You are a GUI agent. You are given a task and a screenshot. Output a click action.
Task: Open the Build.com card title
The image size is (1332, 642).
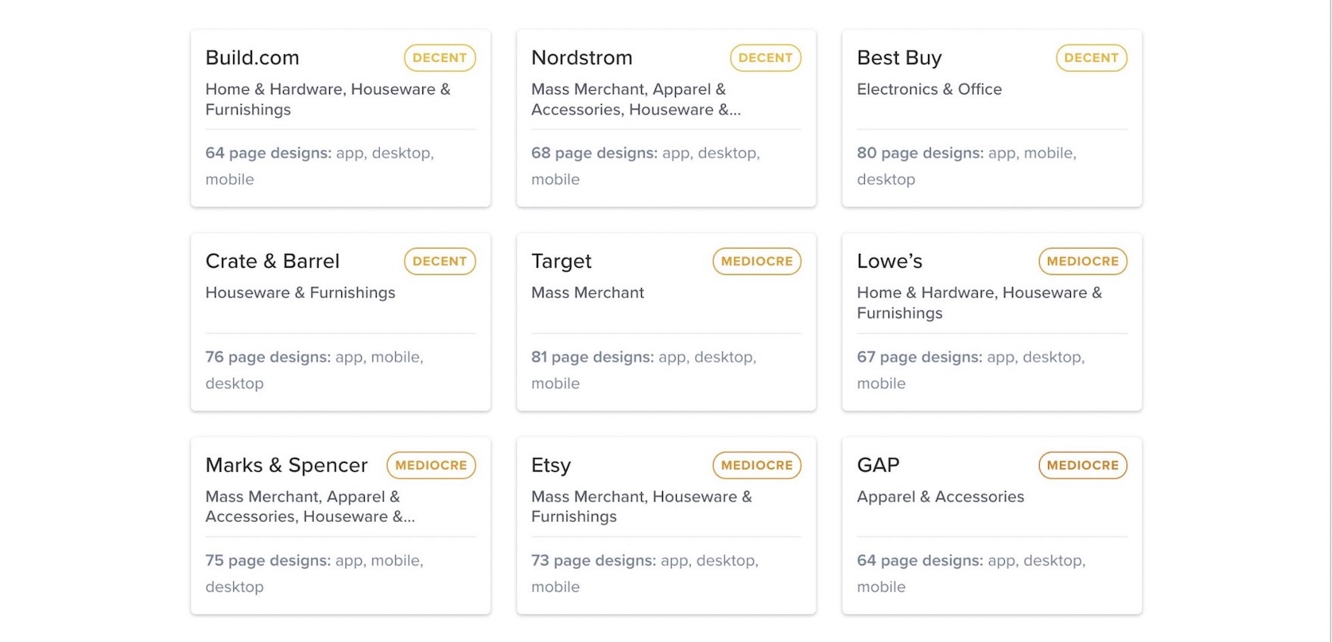pyautogui.click(x=252, y=58)
